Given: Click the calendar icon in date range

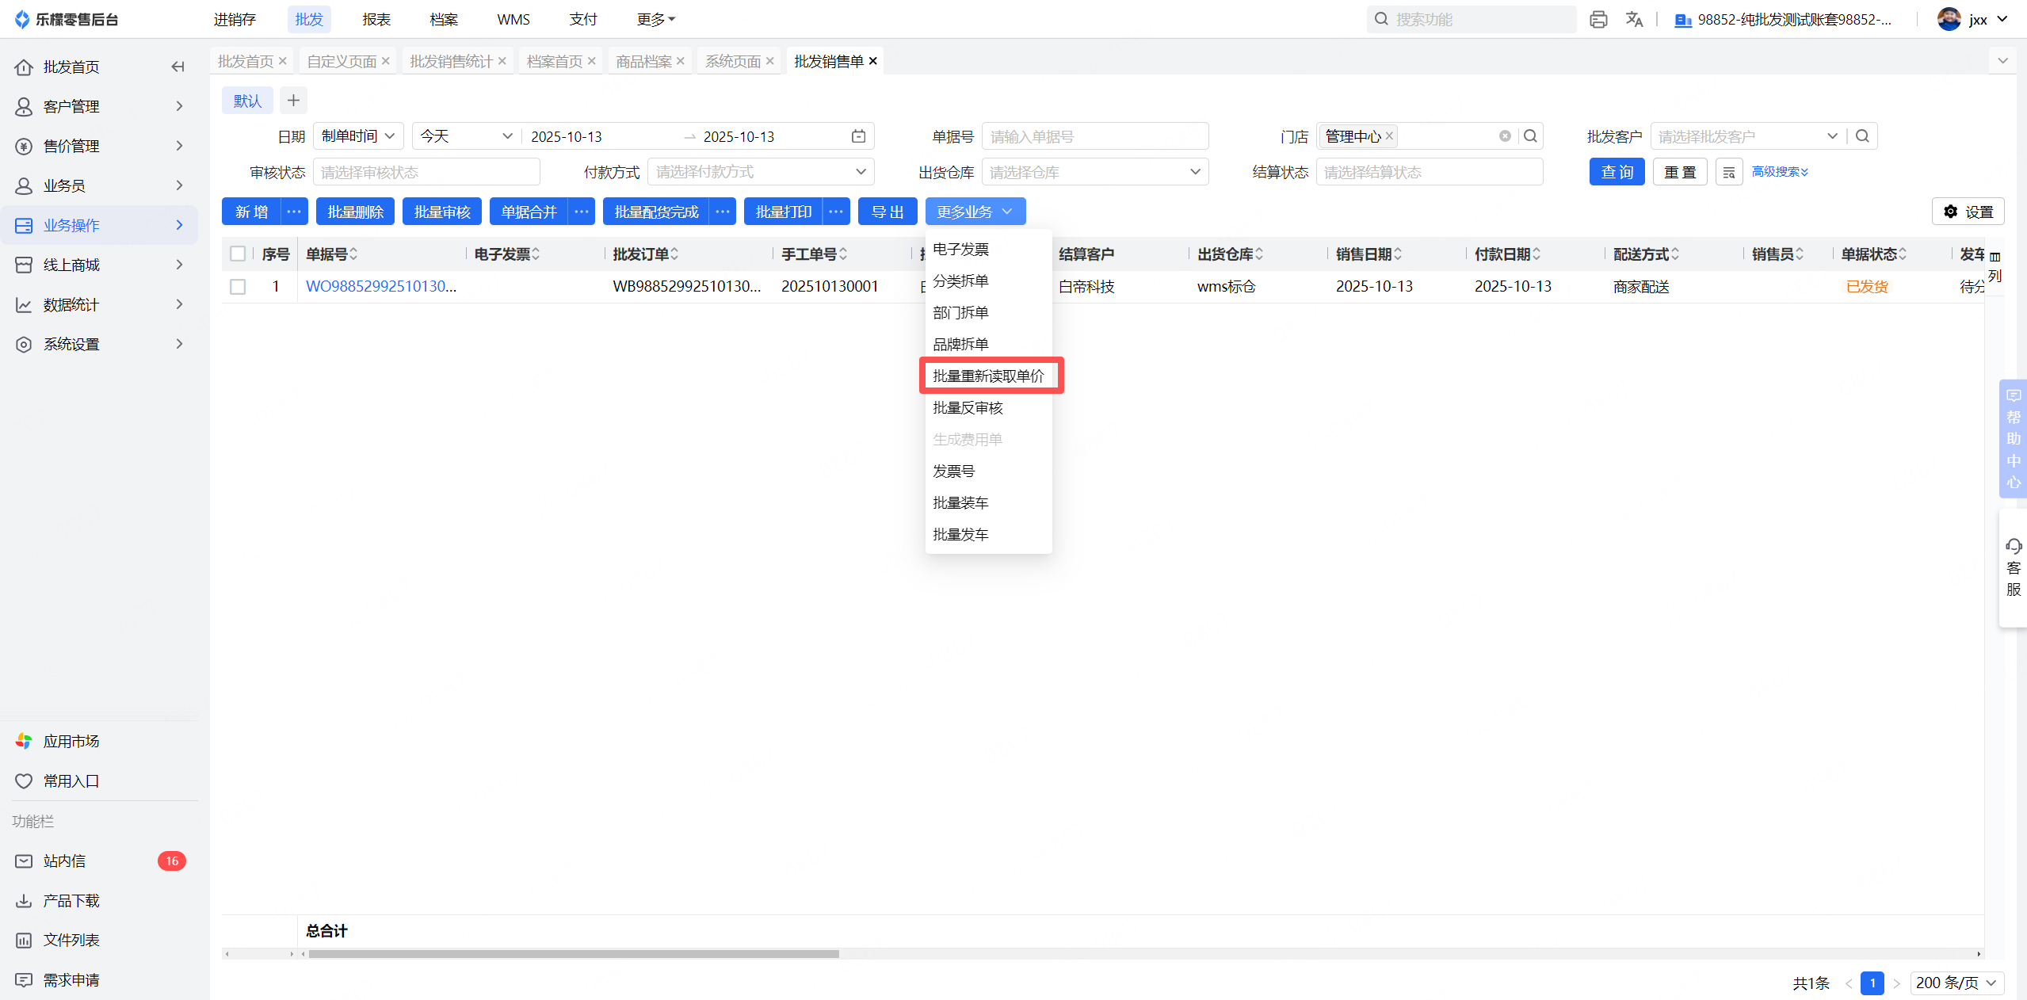Looking at the screenshot, I should (x=858, y=136).
